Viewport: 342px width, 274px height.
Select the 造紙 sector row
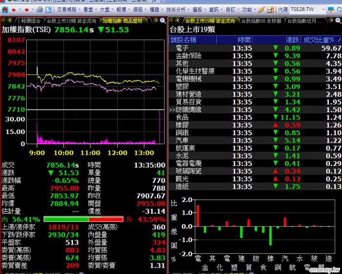click(255, 186)
